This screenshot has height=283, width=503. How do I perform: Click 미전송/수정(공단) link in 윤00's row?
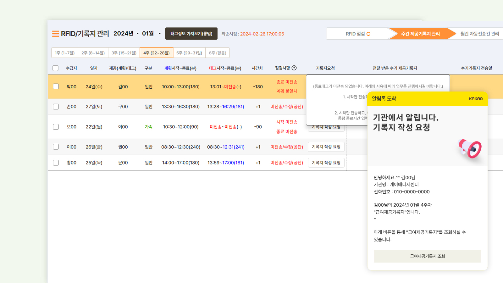tap(287, 163)
